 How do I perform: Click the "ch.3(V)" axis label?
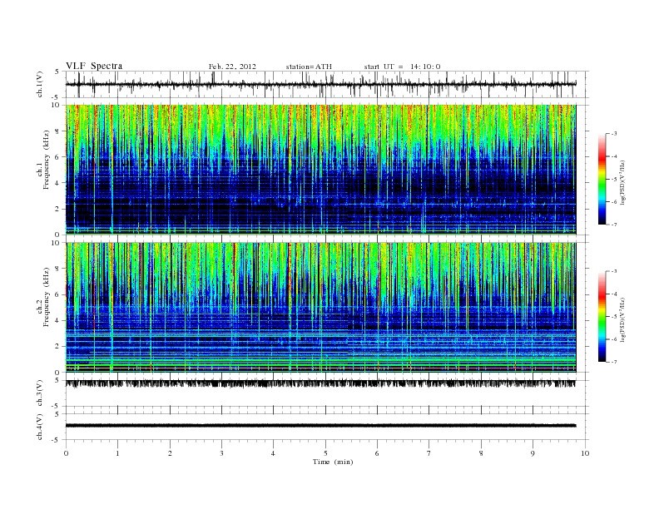point(39,393)
